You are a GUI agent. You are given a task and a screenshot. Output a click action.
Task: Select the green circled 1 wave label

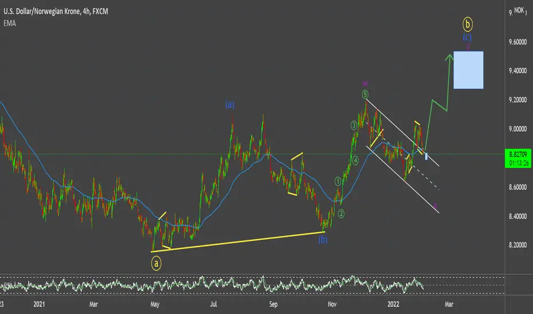(338, 182)
